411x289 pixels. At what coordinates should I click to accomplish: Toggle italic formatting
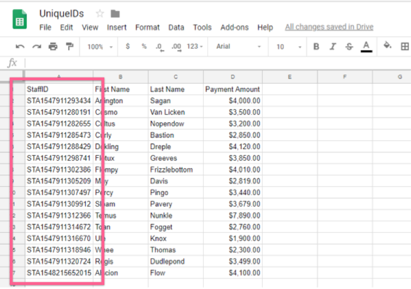332,47
